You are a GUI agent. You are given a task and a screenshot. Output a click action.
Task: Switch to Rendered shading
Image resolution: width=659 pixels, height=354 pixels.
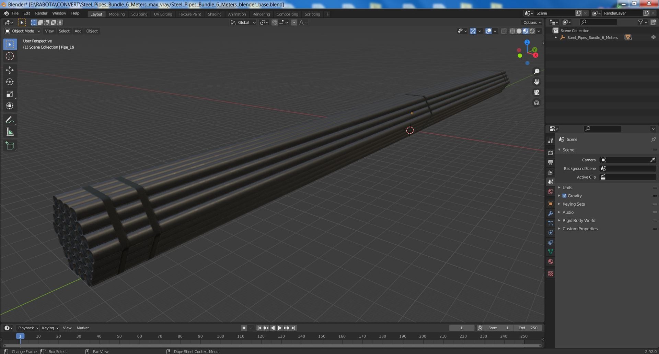(x=532, y=31)
